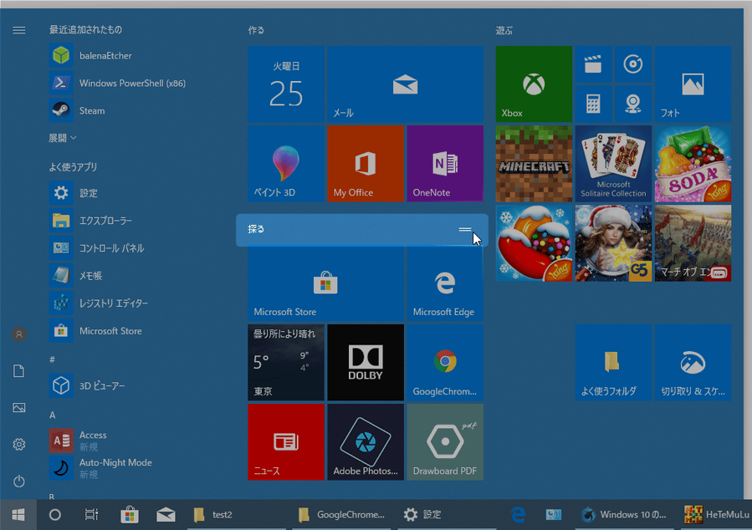The height and width of the screenshot is (530, 752).
Task: Open the balenaEtcher app
Action: coord(91,55)
